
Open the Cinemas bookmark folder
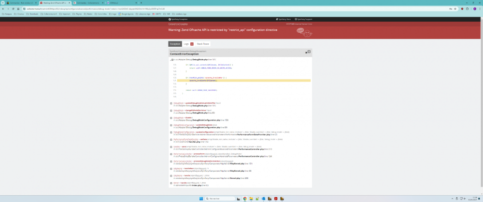(20, 14)
